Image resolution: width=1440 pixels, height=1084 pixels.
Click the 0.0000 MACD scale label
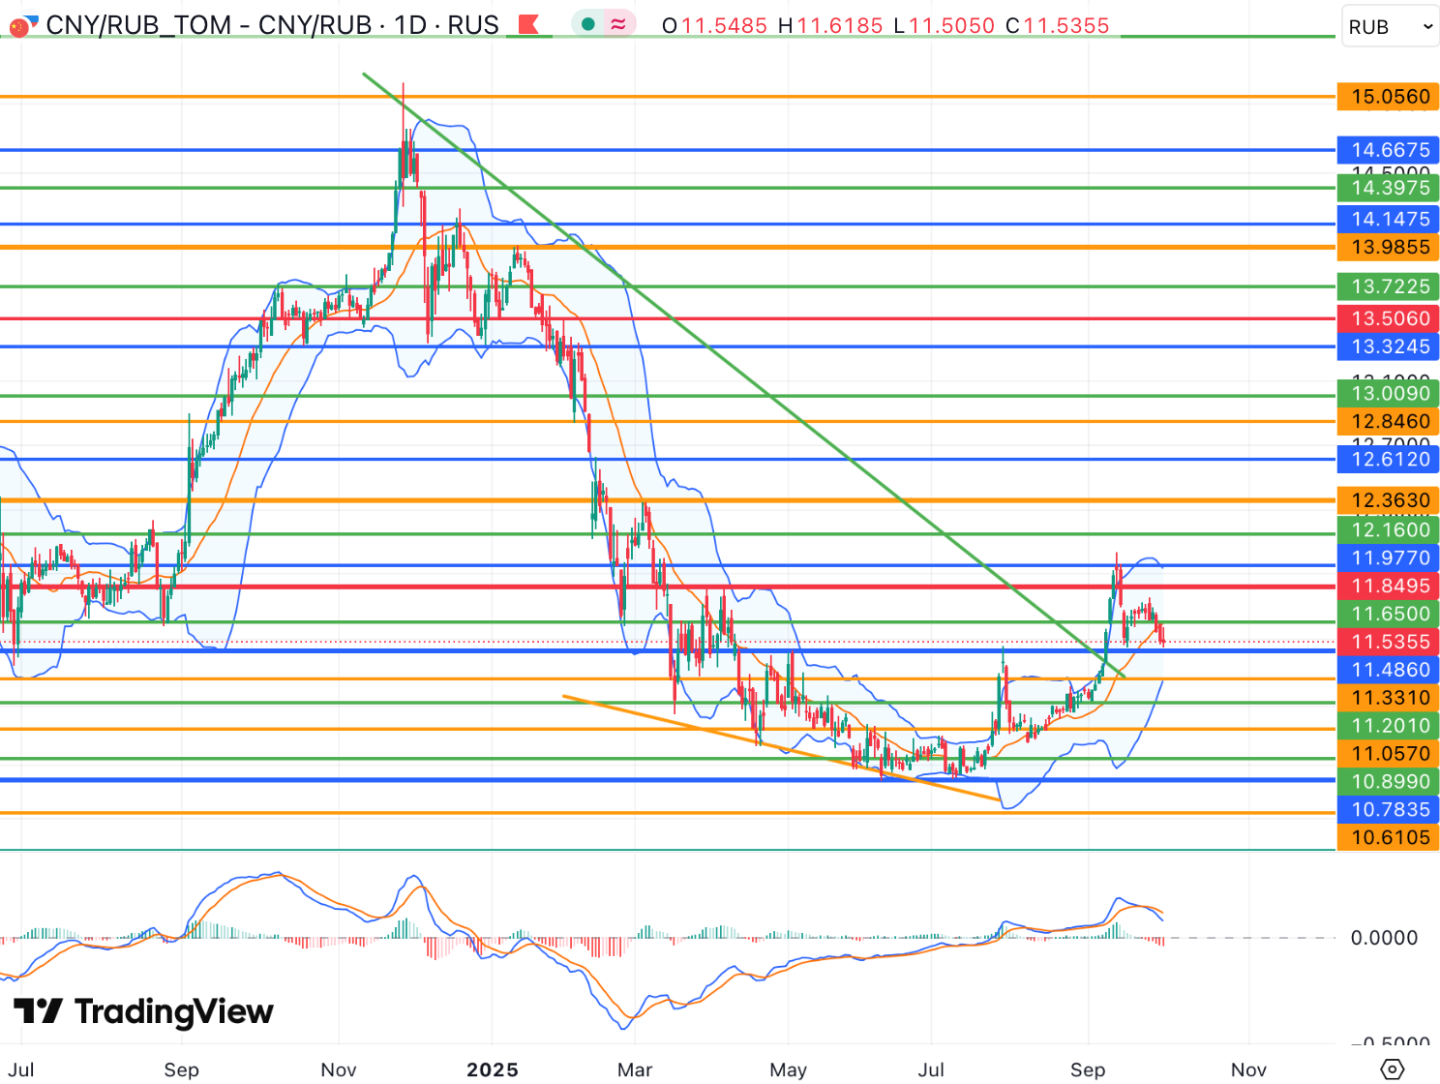point(1384,938)
